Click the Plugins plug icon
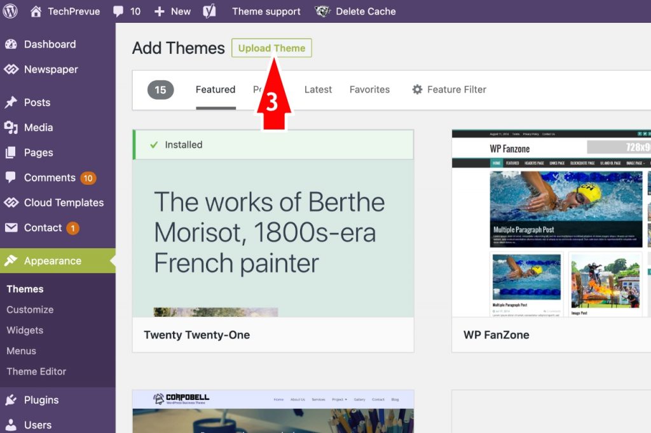The image size is (651, 433). tap(11, 400)
